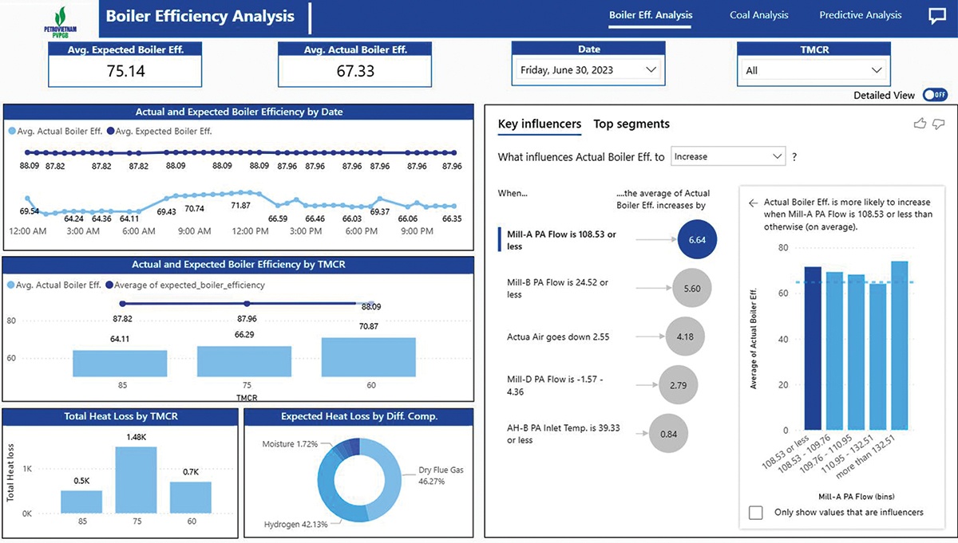958x543 pixels.
Task: Select the 5.60 influencer bubble
Action: pos(692,289)
